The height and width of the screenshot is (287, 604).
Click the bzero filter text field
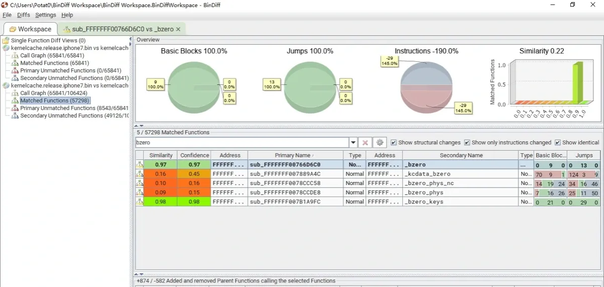click(x=243, y=143)
